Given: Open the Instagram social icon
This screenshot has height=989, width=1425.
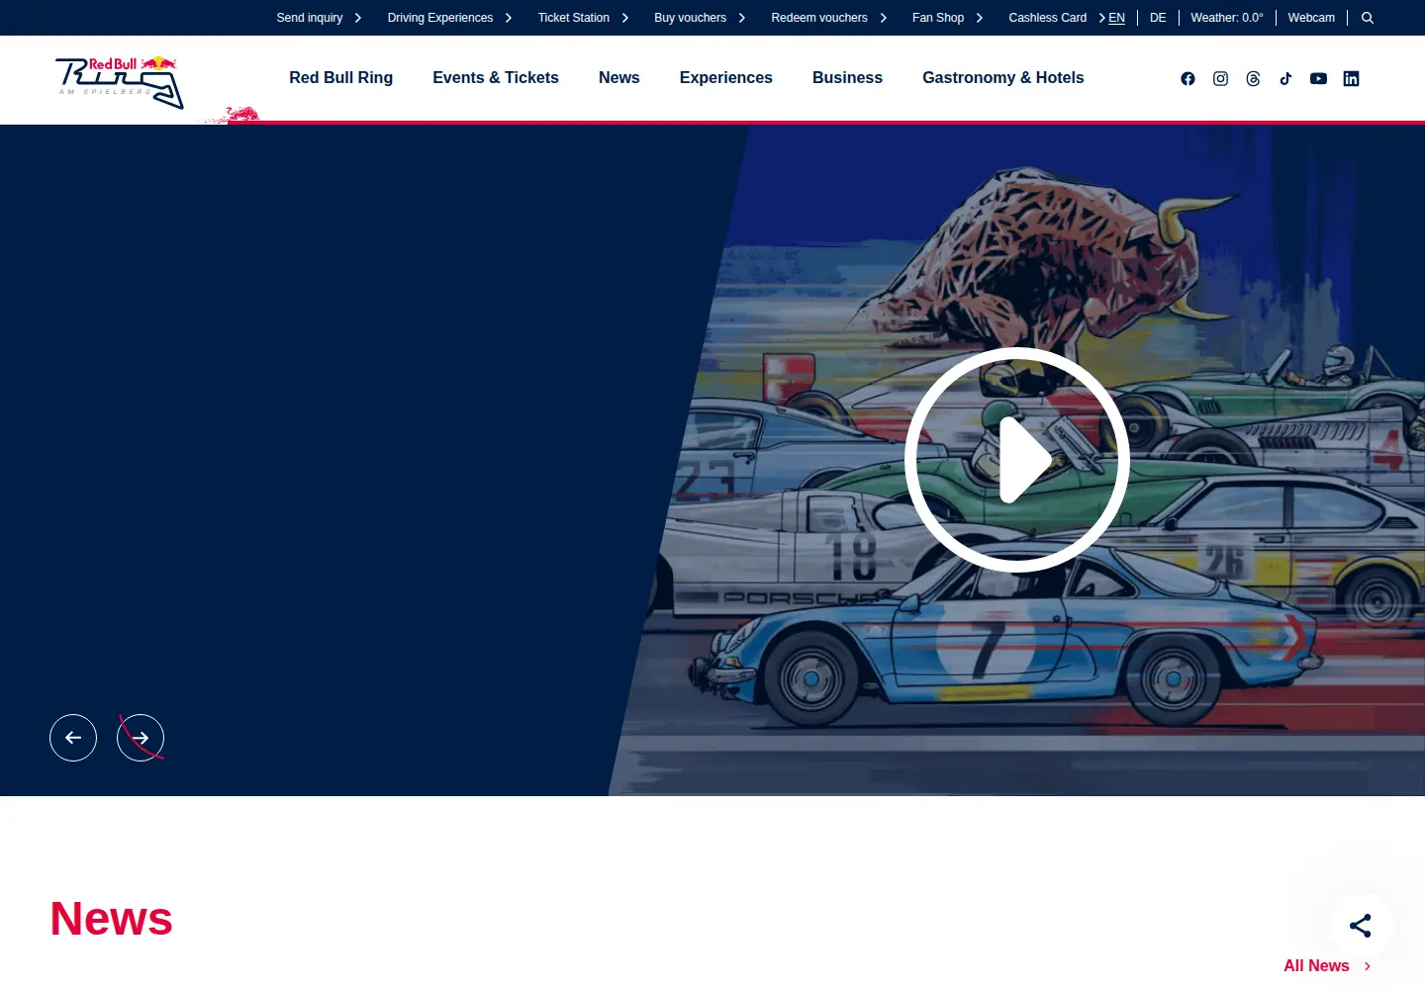Looking at the screenshot, I should tap(1220, 79).
